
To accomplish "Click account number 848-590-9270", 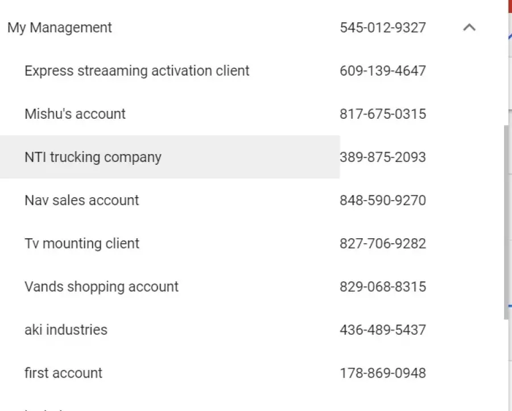I will 382,200.
